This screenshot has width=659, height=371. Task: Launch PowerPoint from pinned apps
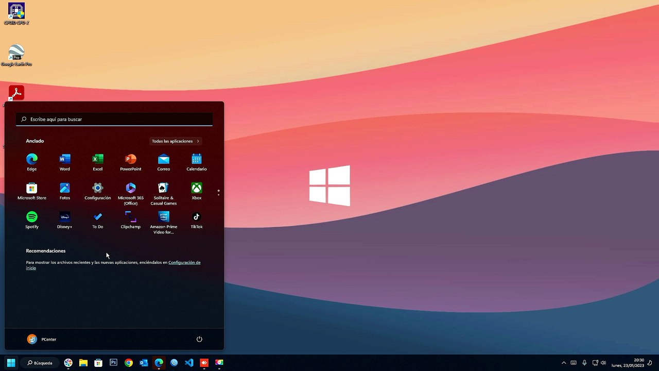tap(131, 162)
